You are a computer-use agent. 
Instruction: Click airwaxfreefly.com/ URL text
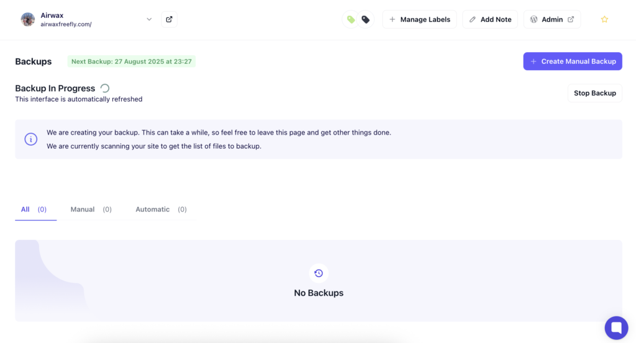tap(66, 24)
